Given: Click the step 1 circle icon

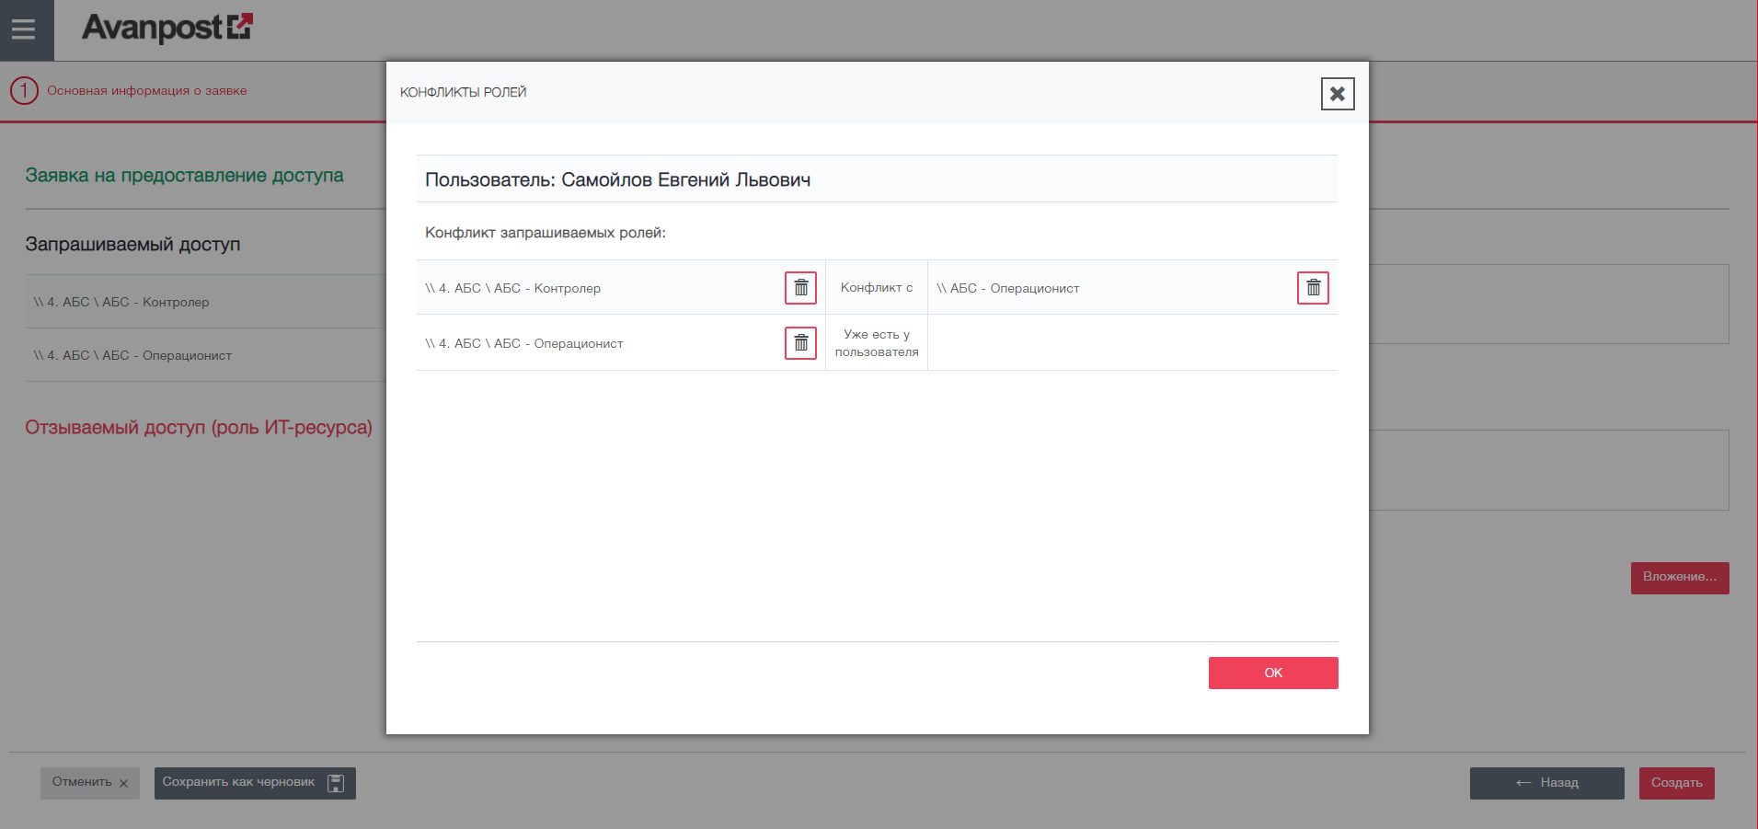Looking at the screenshot, I should (24, 91).
